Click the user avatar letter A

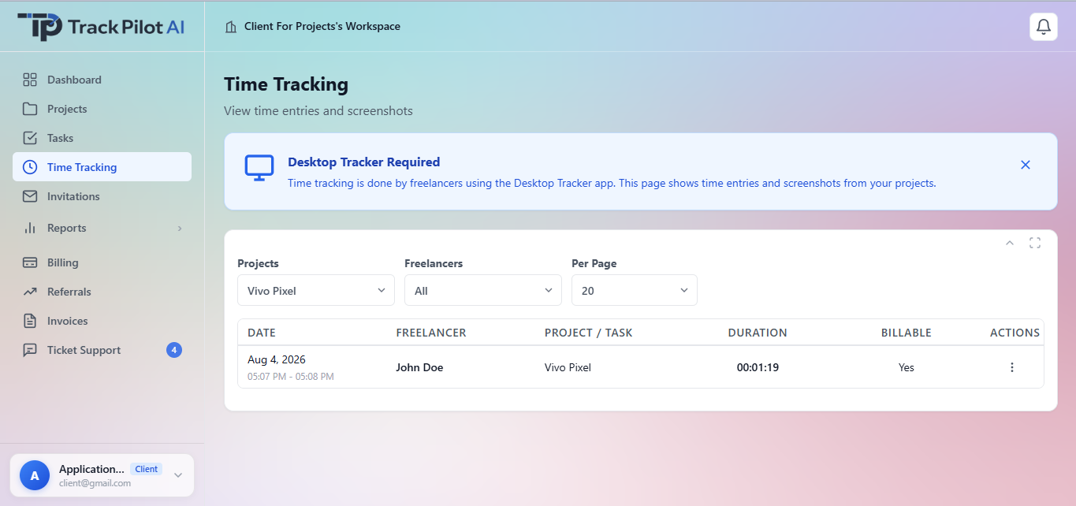tap(35, 475)
